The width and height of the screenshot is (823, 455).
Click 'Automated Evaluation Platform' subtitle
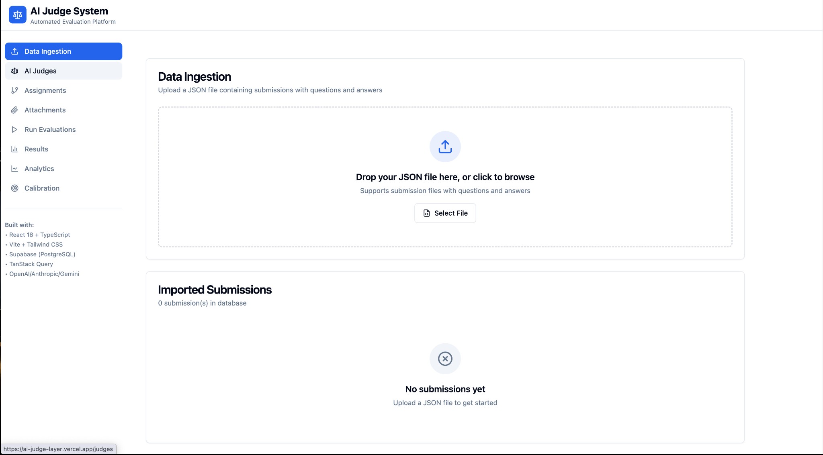73,22
